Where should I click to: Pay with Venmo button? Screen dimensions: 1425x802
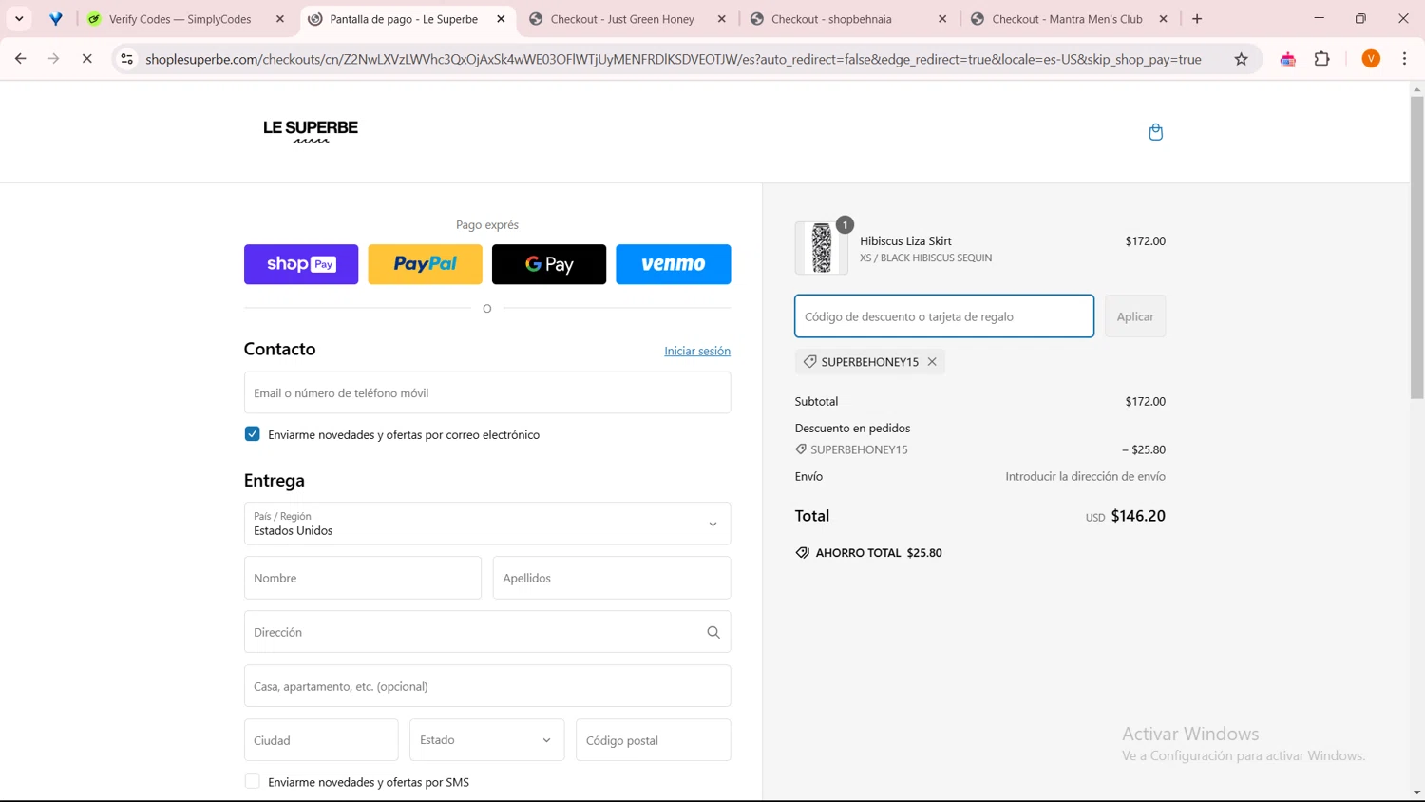point(674,264)
